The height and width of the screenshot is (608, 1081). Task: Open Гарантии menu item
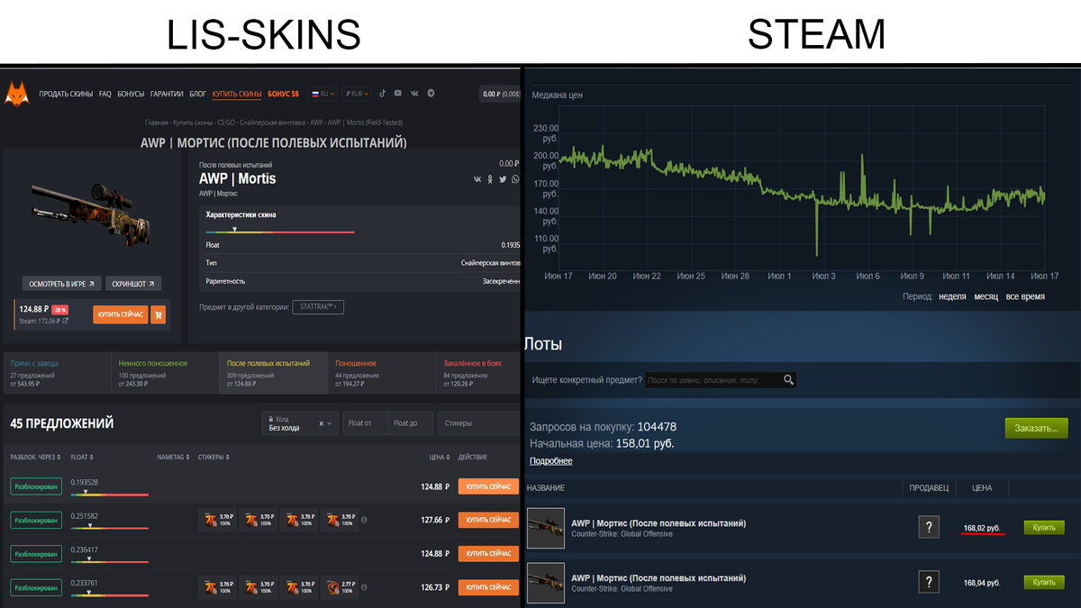(167, 94)
